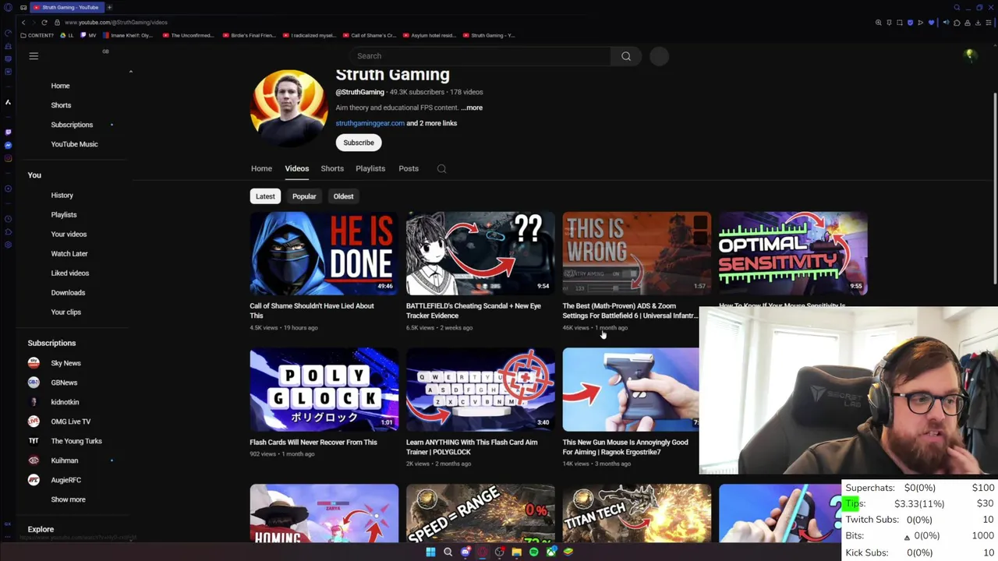This screenshot has height=561, width=998.
Task: Open History in the sidebar
Action: click(x=62, y=195)
